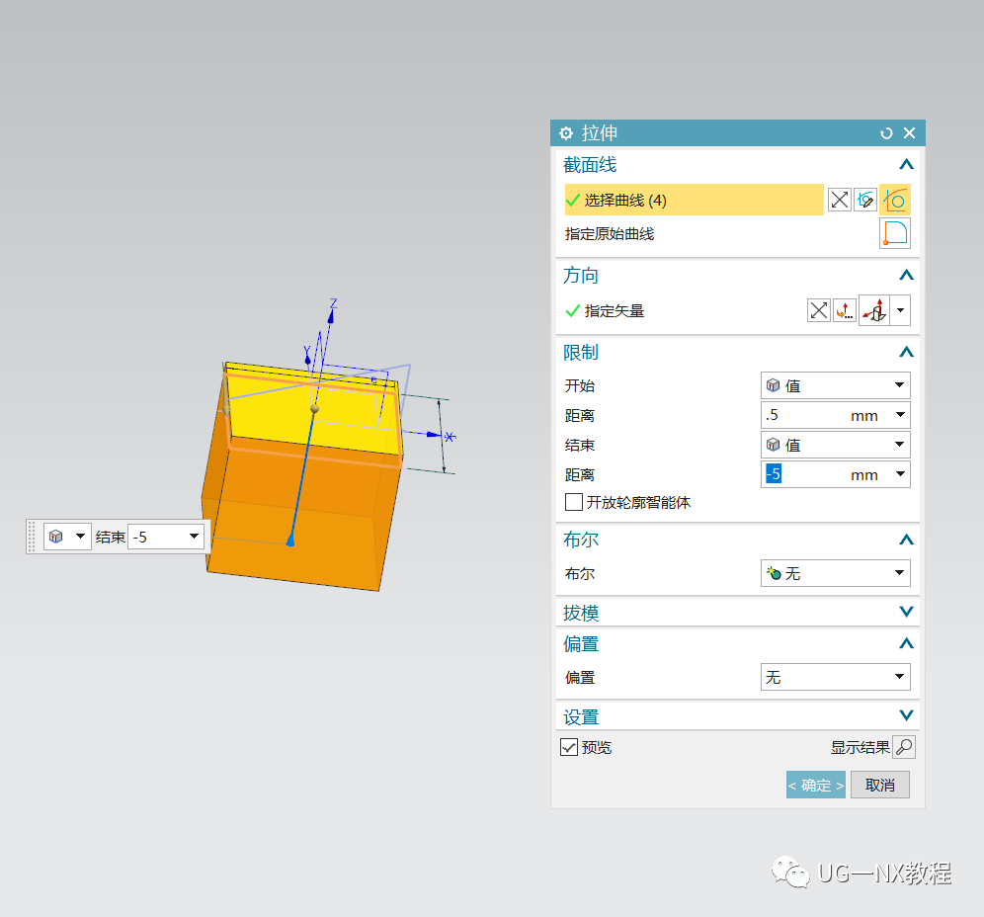Viewport: 984px width, 917px height.
Task: Open the vector dialog icon beside 指定矢量
Action: tap(845, 310)
